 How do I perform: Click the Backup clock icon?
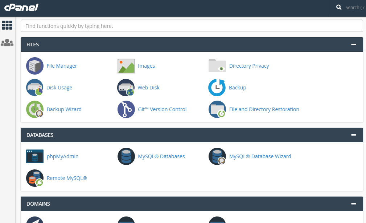(217, 88)
